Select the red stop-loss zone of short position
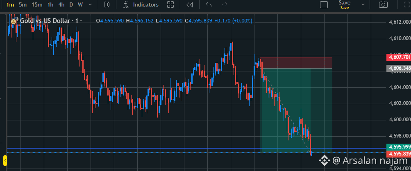Screen dimensions: 411x171 296,63
